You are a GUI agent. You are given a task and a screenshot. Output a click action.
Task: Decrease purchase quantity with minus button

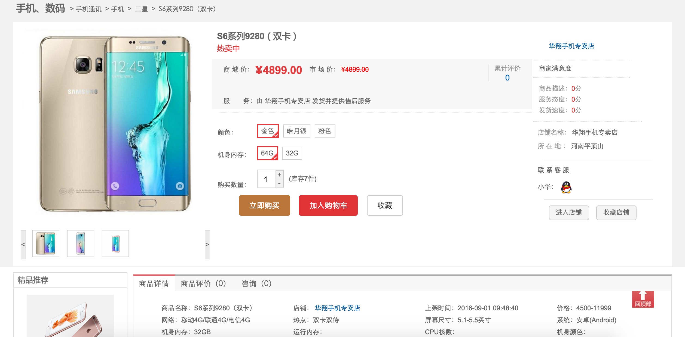pos(279,184)
